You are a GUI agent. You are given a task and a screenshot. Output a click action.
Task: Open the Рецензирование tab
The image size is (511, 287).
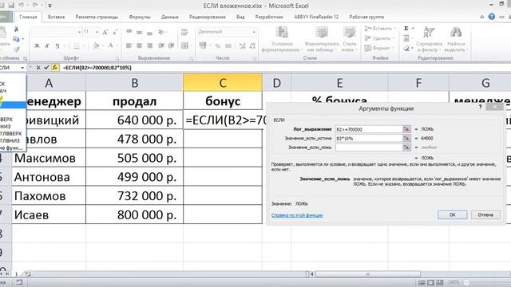208,17
